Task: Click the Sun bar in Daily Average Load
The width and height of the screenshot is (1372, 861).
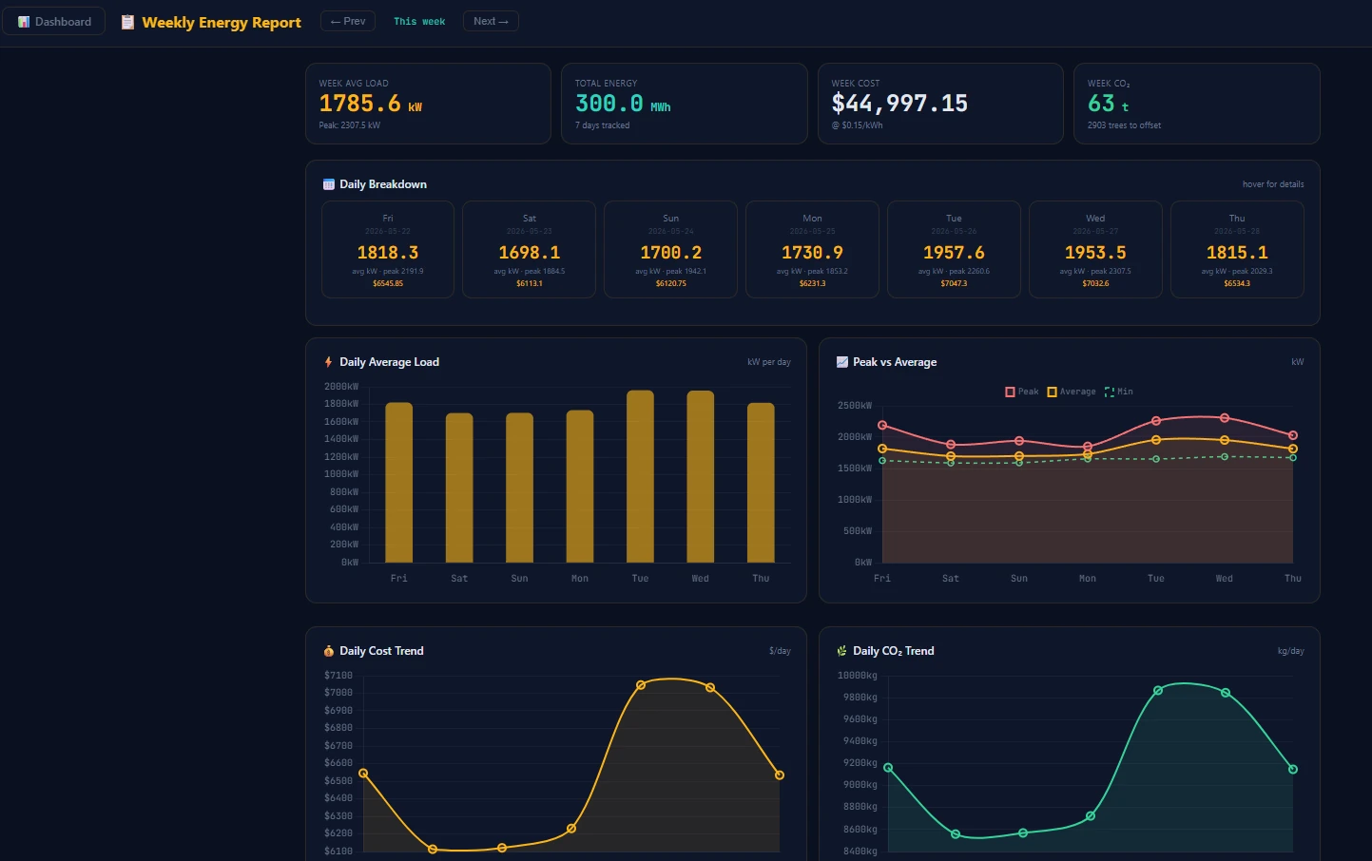Action: coord(519,488)
